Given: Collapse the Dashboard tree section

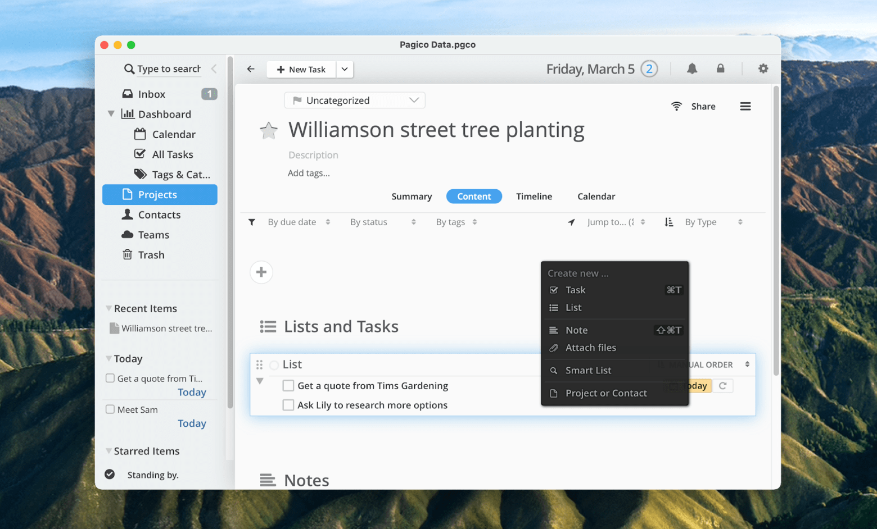Looking at the screenshot, I should click(111, 114).
